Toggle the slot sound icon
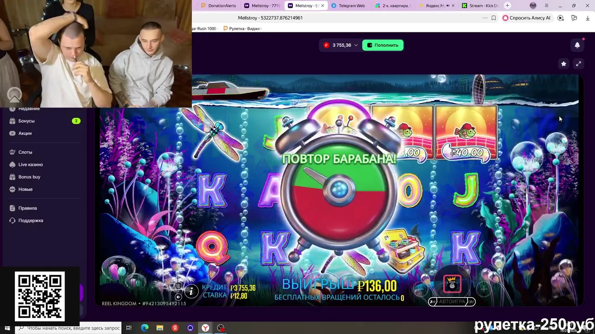The width and height of the screenshot is (595, 334). click(x=178, y=297)
